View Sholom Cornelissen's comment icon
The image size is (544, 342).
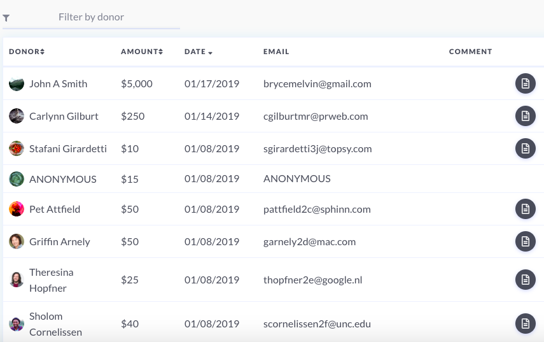526,324
